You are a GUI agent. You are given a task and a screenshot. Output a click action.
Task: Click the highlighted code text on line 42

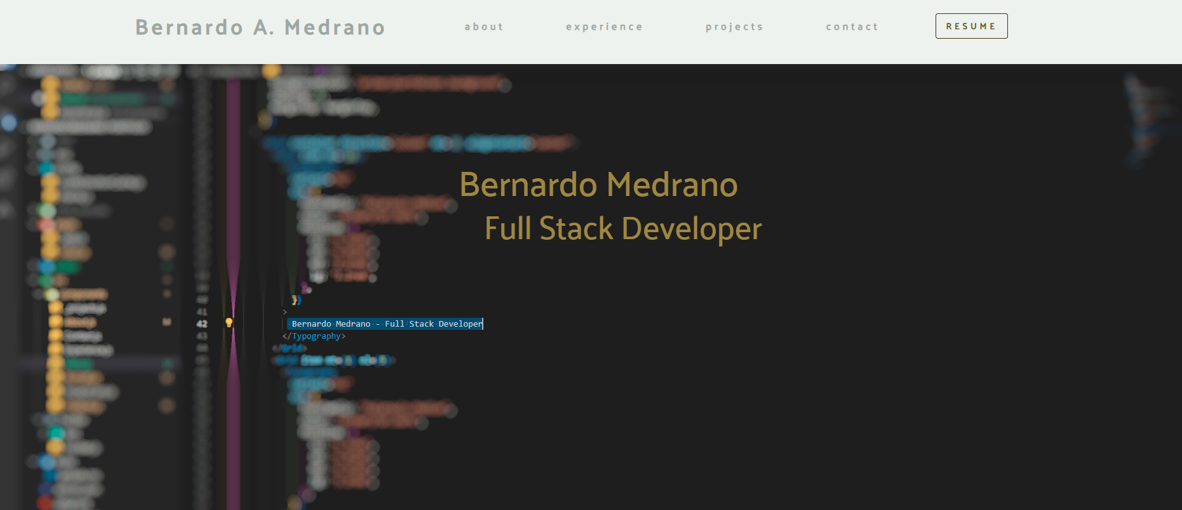385,324
